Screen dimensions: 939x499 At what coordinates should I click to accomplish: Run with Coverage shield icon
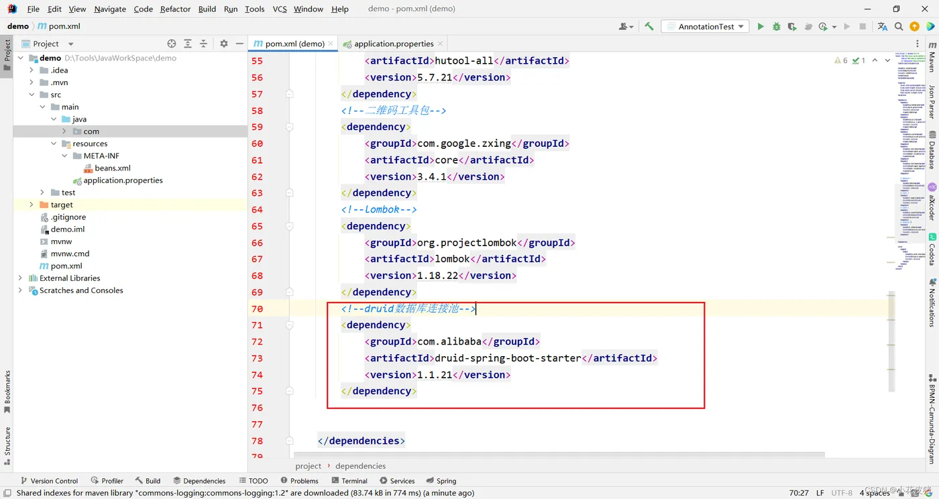792,27
